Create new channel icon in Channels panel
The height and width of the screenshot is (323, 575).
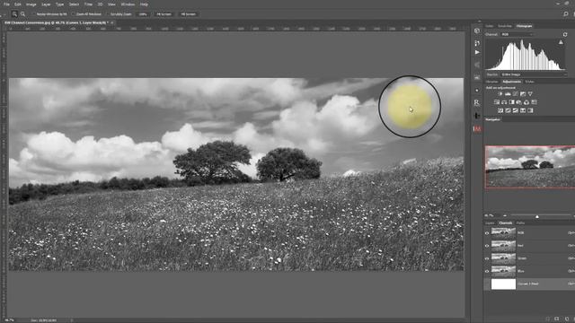[x=566, y=319]
